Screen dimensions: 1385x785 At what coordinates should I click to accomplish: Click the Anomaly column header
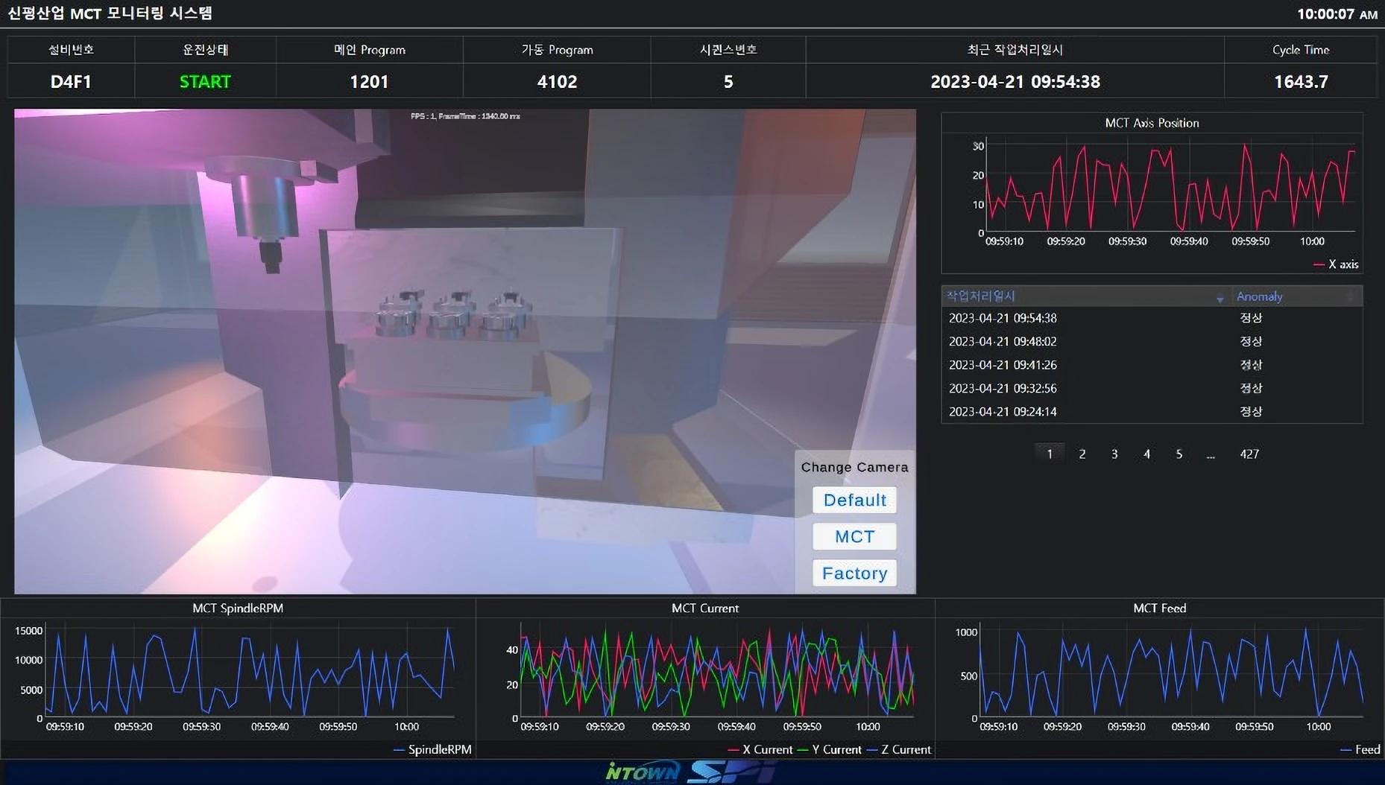(x=1259, y=296)
